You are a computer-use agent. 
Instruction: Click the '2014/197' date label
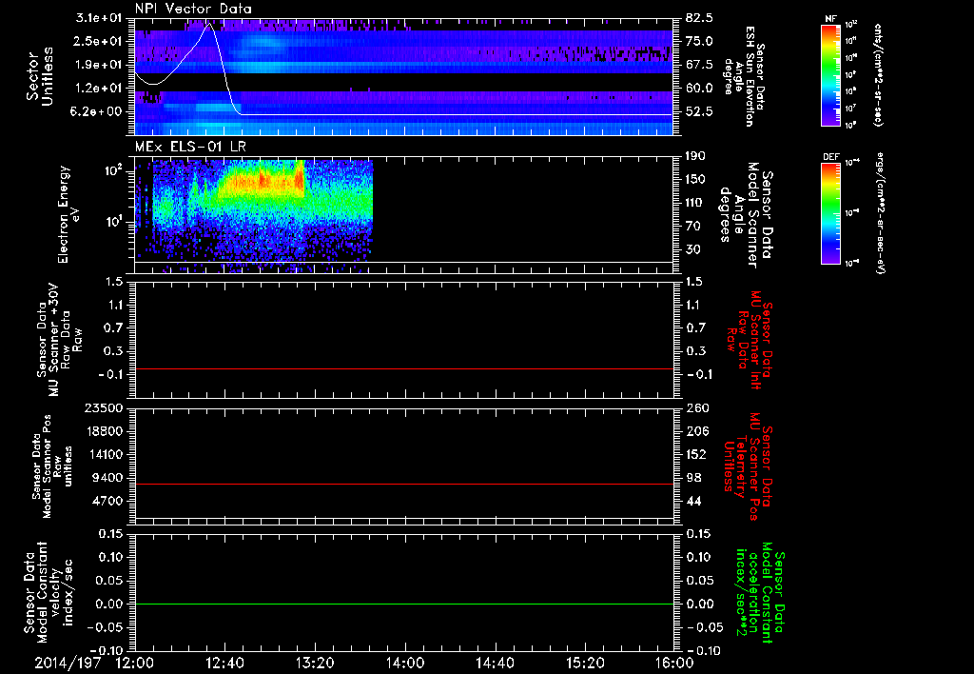pos(68,663)
